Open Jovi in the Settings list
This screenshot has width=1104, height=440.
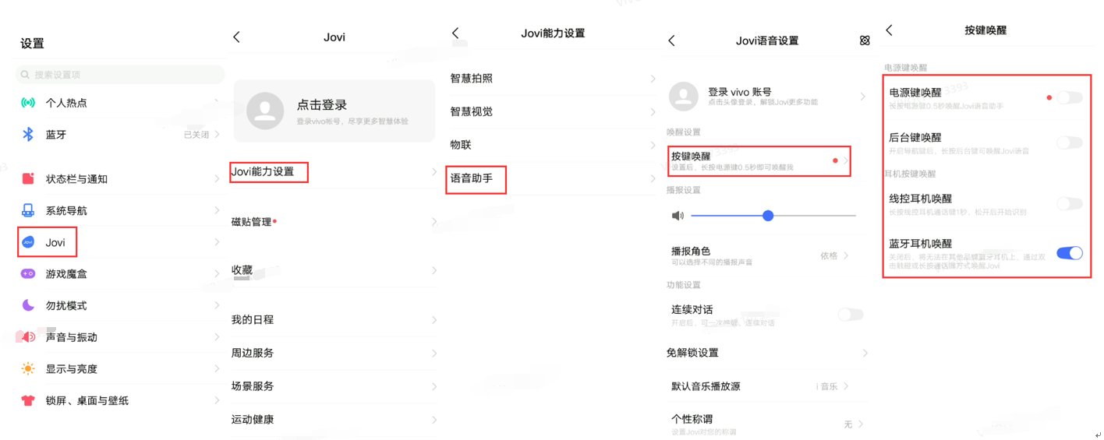pos(120,242)
